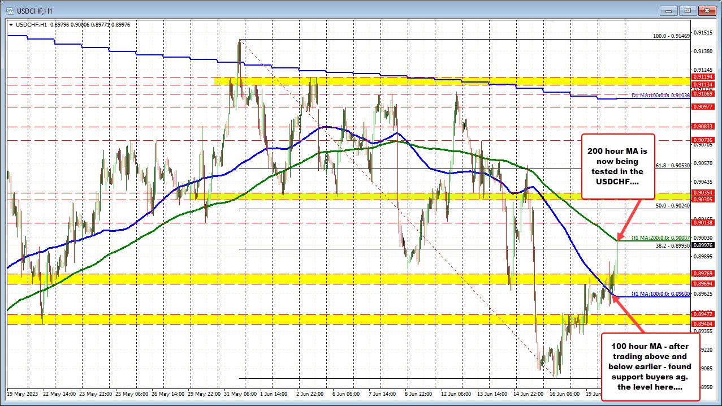Select the 100 hour MA annotation box
Viewport: 722px width, 406px height.
[x=650, y=366]
